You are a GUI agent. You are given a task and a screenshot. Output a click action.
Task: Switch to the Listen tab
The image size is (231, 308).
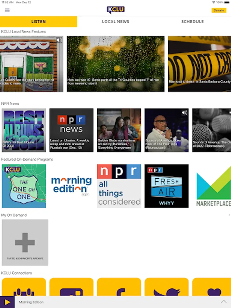pyautogui.click(x=38, y=22)
